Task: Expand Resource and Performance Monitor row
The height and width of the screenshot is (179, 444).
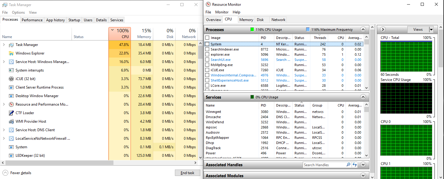Action: [x=4, y=104]
